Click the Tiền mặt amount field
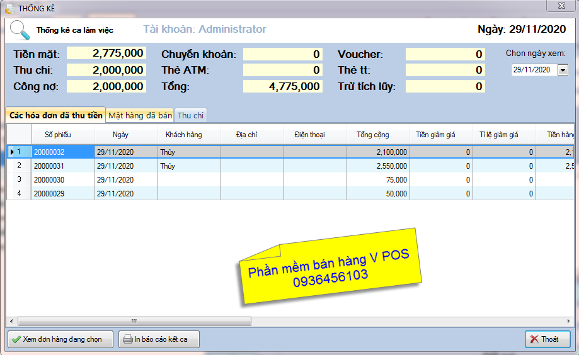The width and height of the screenshot is (579, 355). coord(106,54)
